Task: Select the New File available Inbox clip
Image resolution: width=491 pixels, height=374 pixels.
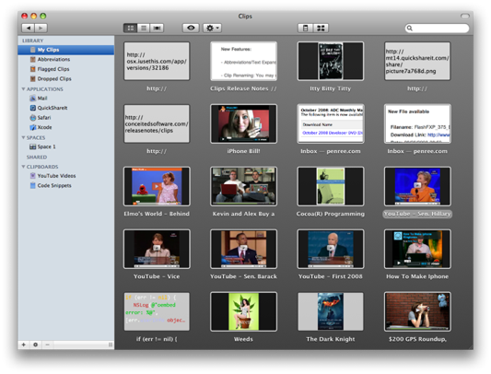Action: [x=417, y=123]
